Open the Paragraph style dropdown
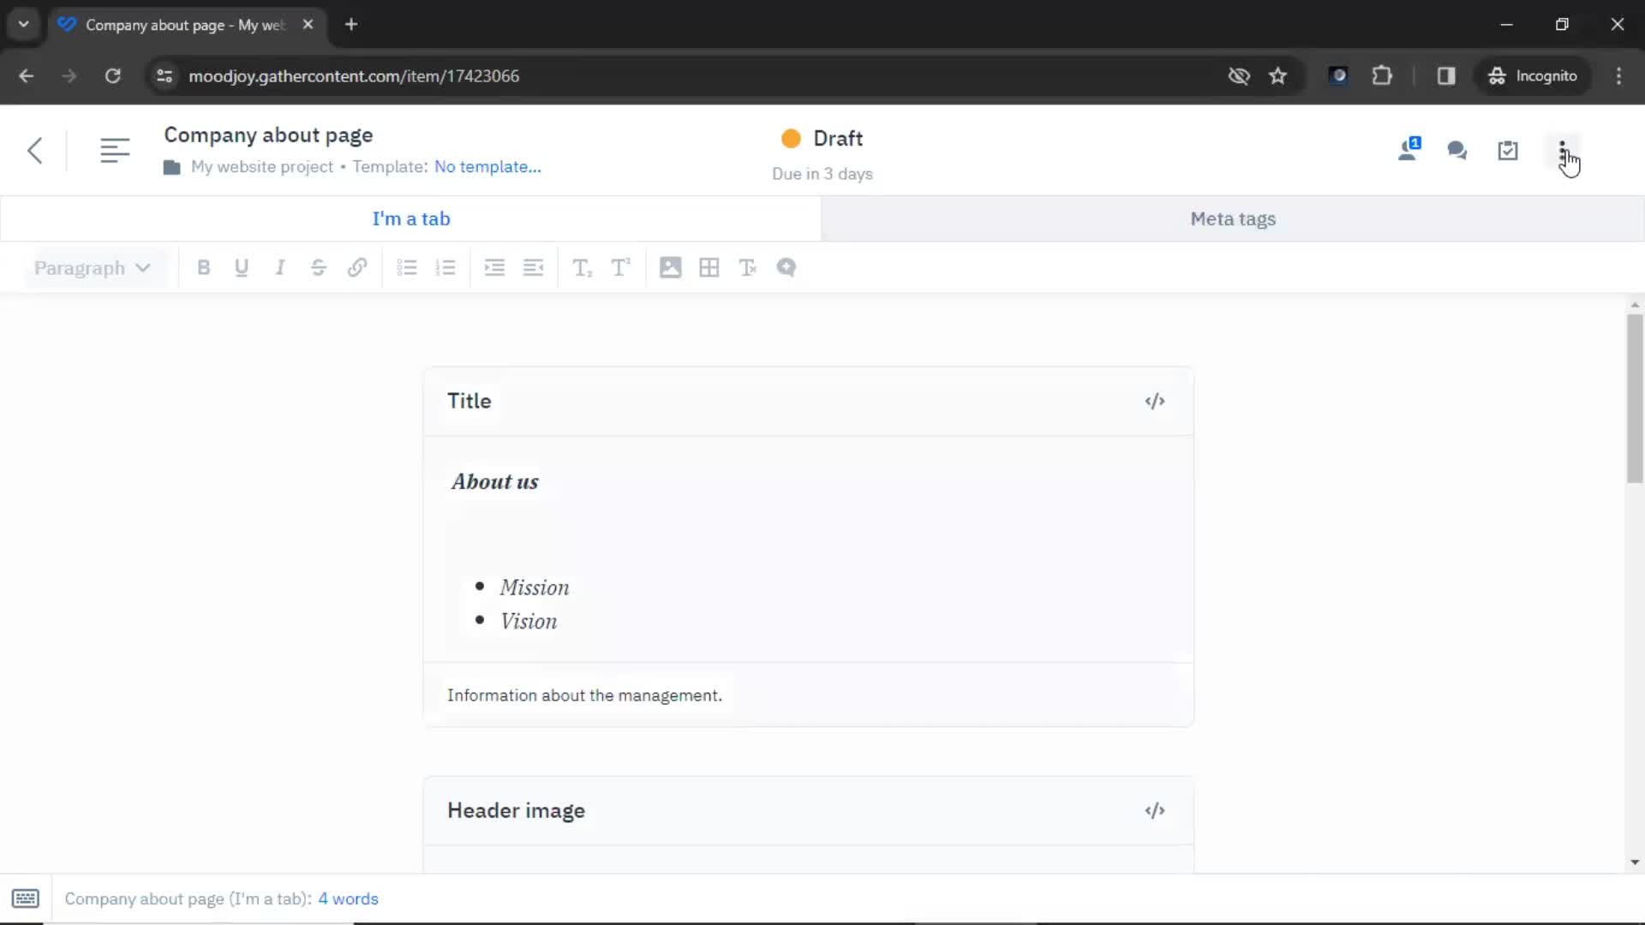 point(90,268)
